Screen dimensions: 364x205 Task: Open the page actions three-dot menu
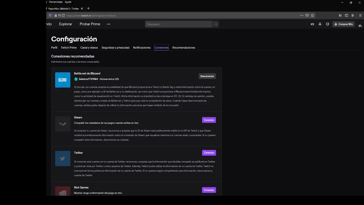pos(302,15)
